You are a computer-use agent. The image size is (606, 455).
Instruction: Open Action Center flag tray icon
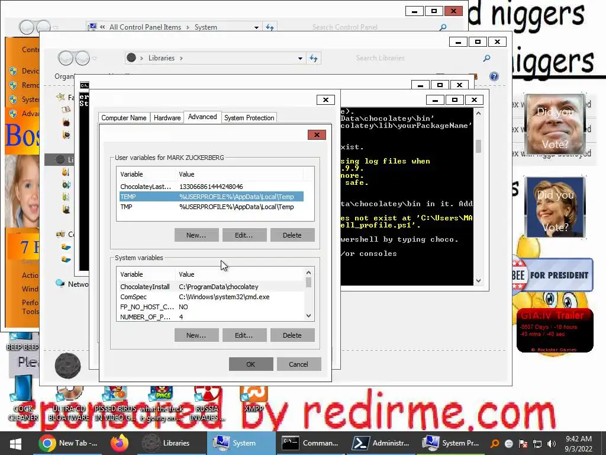(x=523, y=444)
